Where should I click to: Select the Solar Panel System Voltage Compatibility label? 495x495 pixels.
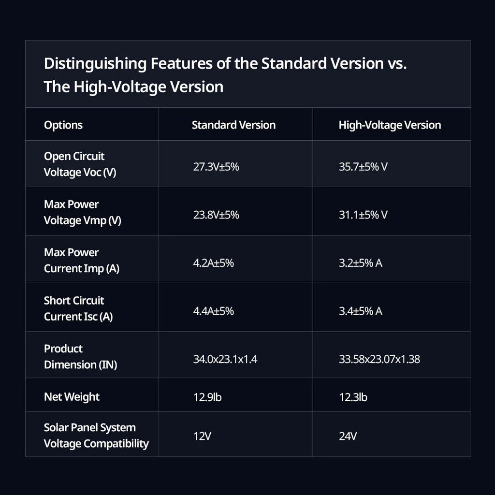pyautogui.click(x=96, y=436)
